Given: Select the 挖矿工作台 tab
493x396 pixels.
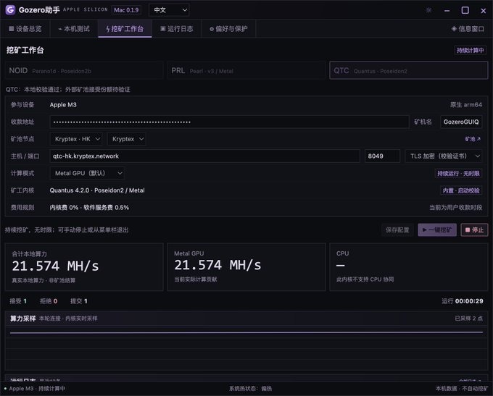Looking at the screenshot, I should click(125, 29).
